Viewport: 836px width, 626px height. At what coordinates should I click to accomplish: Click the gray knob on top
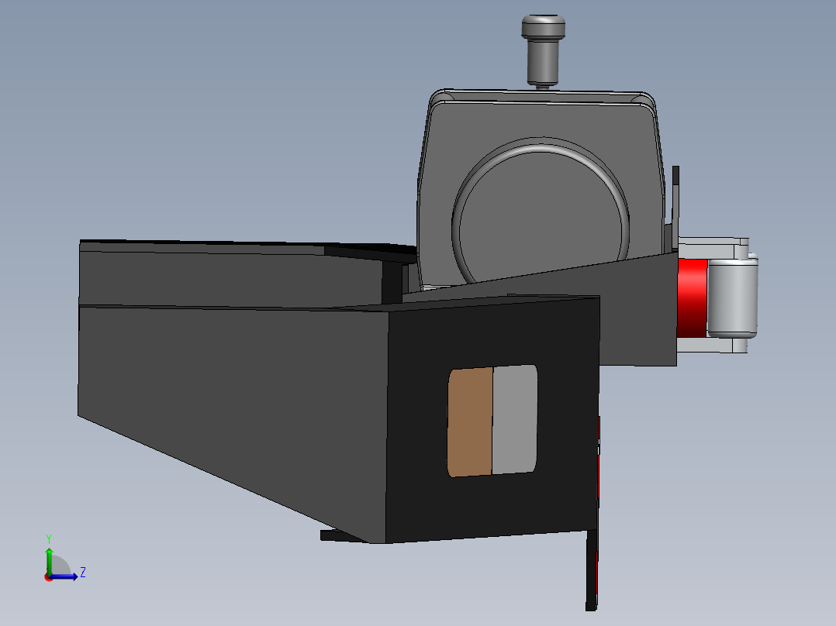coord(543,50)
